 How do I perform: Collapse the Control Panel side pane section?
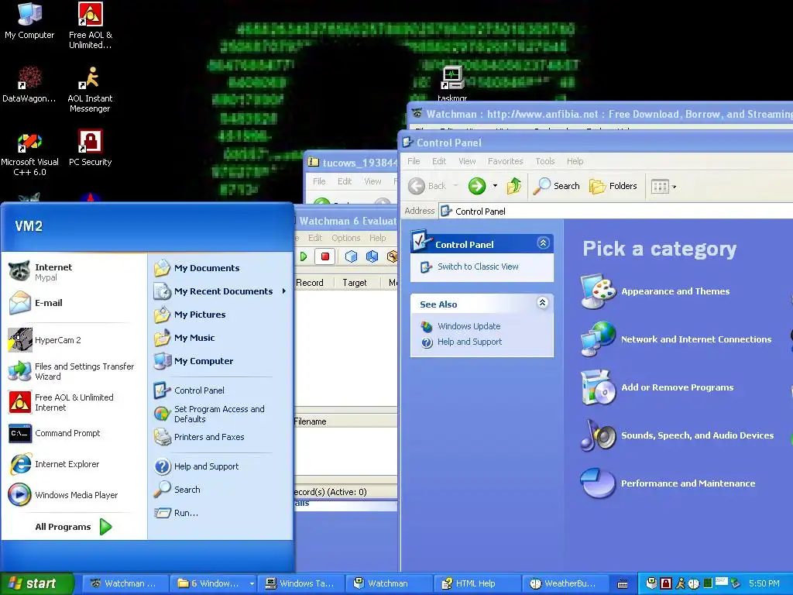(x=543, y=243)
